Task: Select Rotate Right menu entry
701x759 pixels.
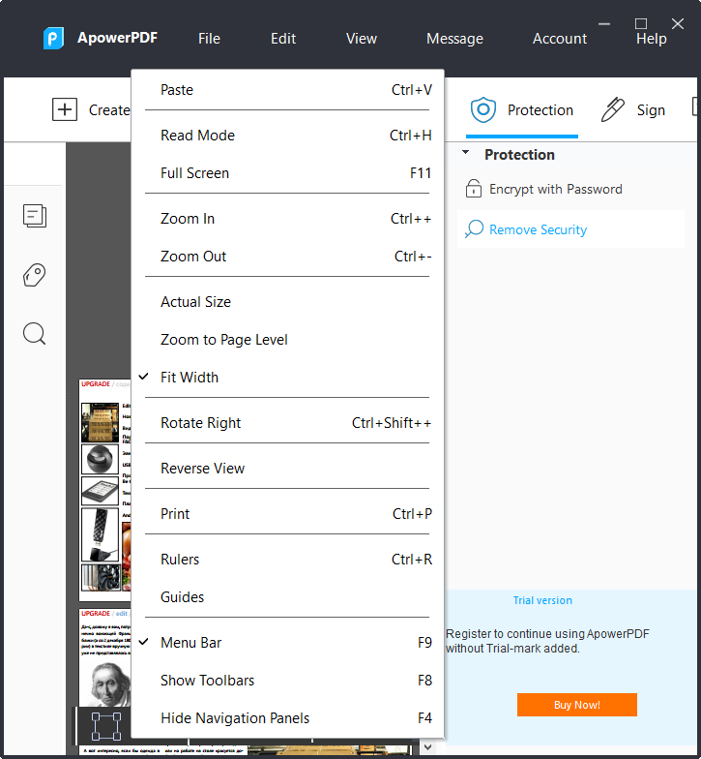Action: point(201,423)
